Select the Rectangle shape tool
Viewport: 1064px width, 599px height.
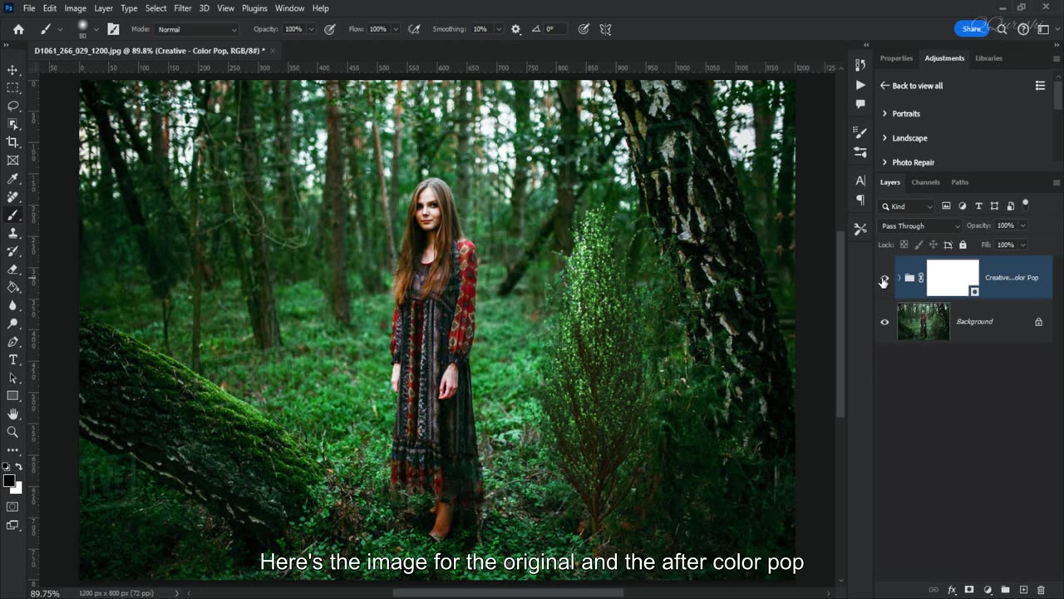pyautogui.click(x=12, y=396)
